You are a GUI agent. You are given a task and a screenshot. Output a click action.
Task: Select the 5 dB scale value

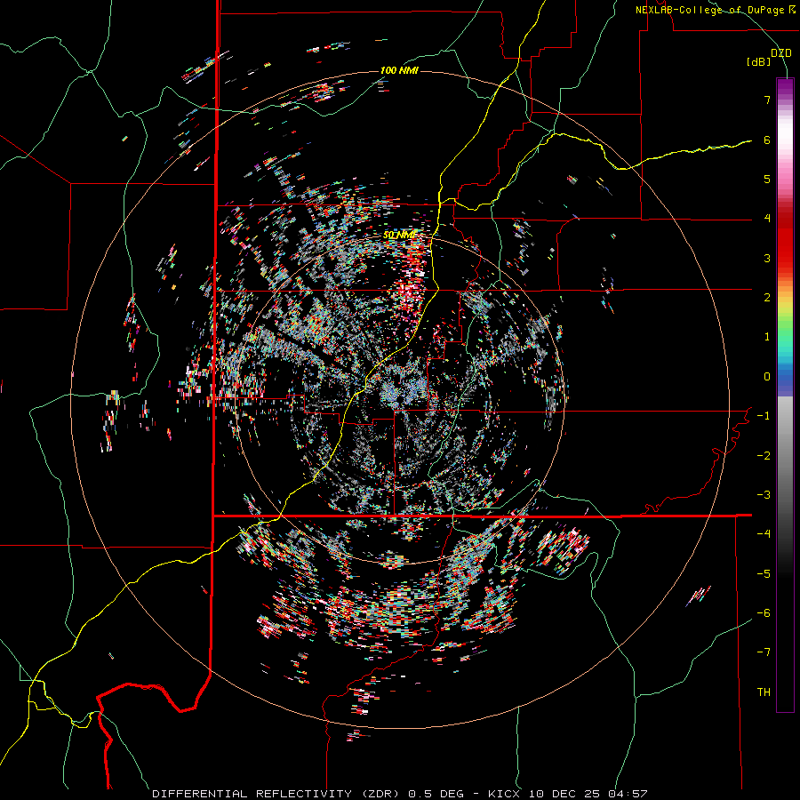coord(767,179)
